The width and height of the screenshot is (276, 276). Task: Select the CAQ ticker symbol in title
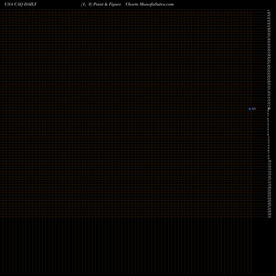pyautogui.click(x=19, y=4)
